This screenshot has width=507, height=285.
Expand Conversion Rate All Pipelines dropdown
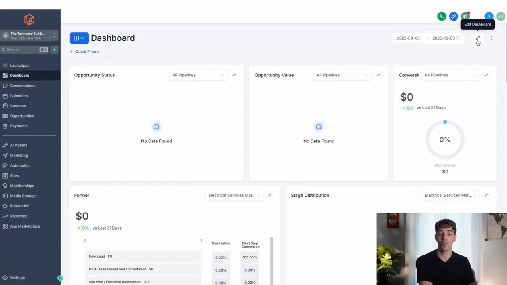(450, 75)
